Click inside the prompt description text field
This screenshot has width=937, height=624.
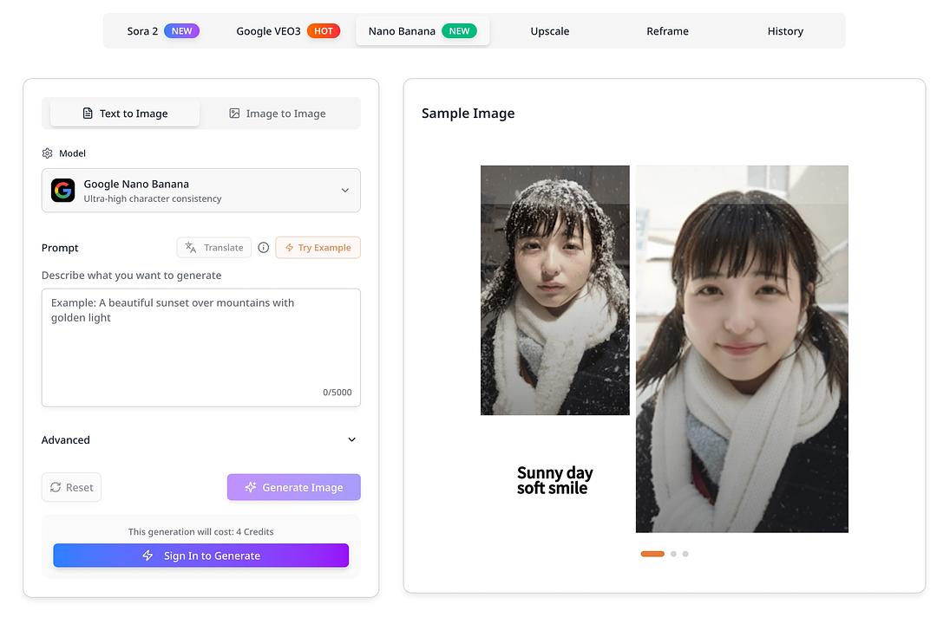click(200, 347)
